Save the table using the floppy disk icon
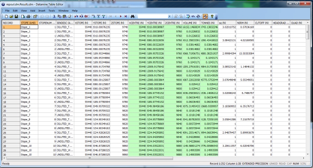 16,16
